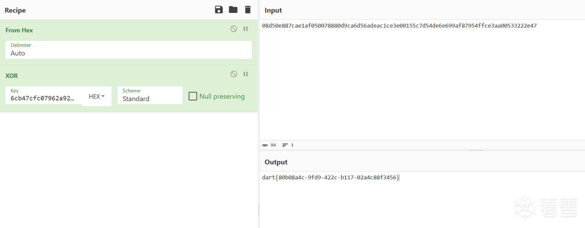Set breakpoint on From Hex operation
The image size is (585, 228).
pyautogui.click(x=245, y=29)
